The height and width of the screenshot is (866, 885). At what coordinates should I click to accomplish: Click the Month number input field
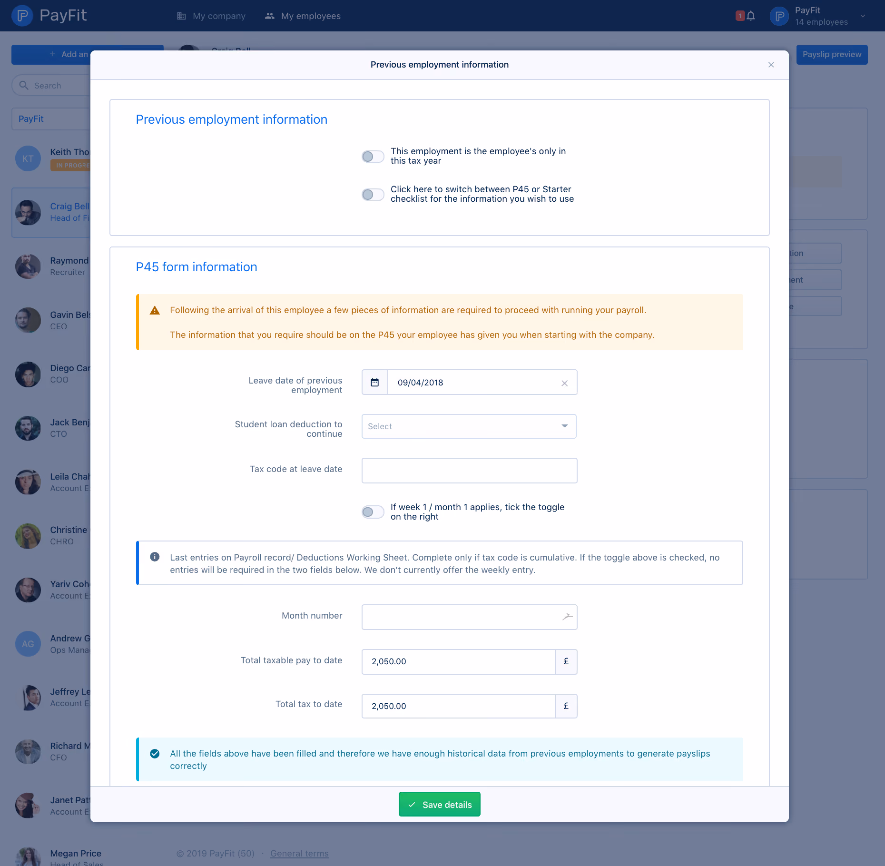point(470,617)
